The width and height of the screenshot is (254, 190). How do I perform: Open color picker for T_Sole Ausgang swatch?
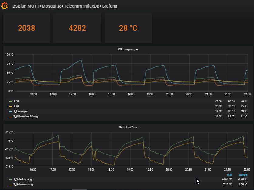click(10, 185)
